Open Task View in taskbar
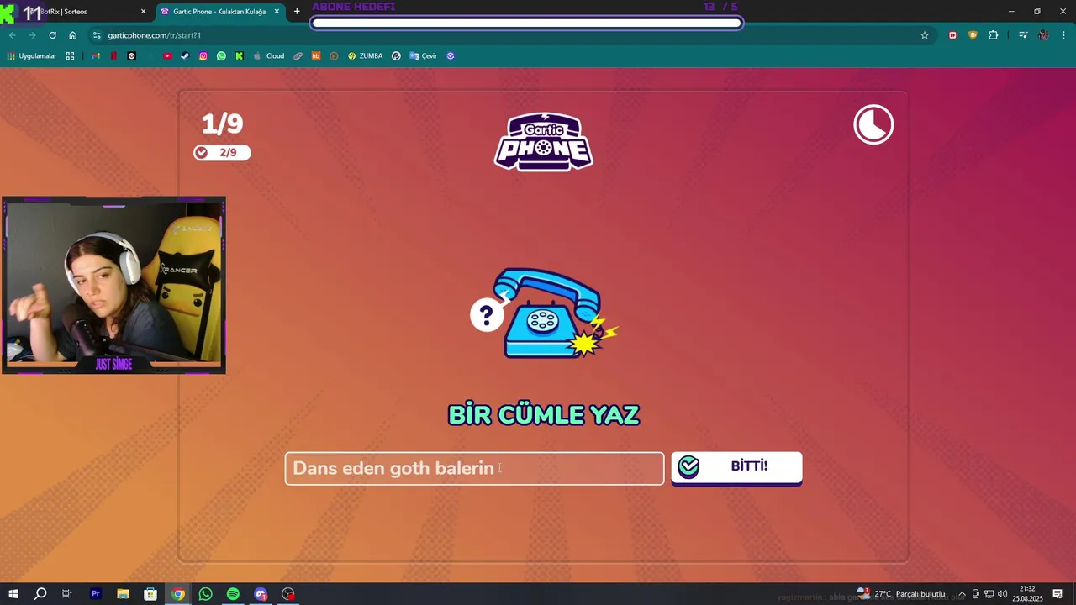 point(67,594)
